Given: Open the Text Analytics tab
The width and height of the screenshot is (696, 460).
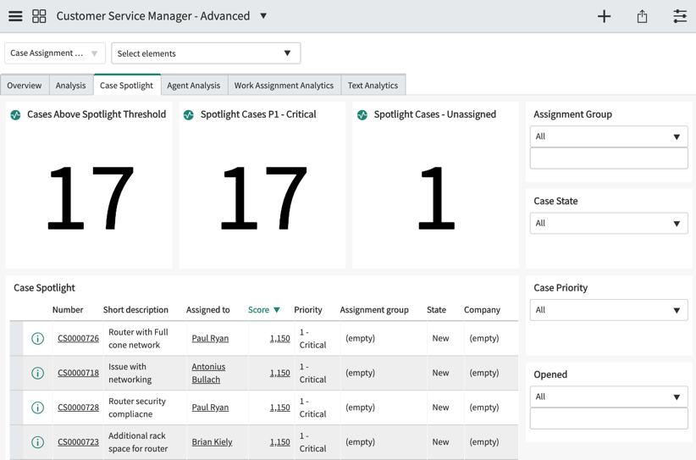Looking at the screenshot, I should [373, 86].
